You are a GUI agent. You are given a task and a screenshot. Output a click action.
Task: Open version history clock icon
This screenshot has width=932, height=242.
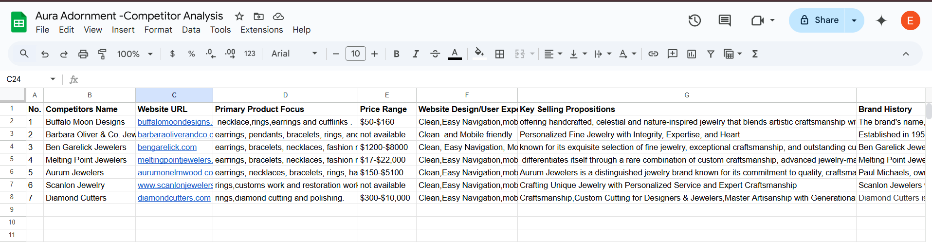694,20
